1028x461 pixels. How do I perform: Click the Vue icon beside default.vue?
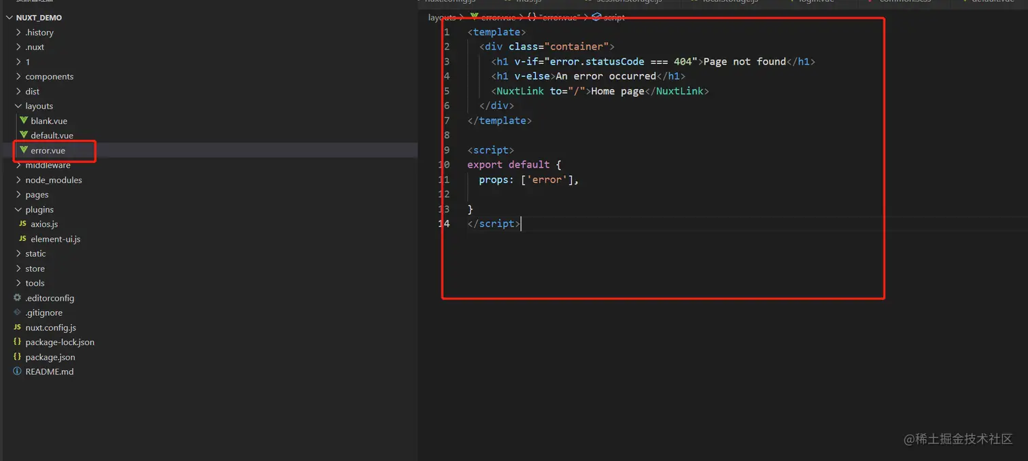(x=24, y=135)
